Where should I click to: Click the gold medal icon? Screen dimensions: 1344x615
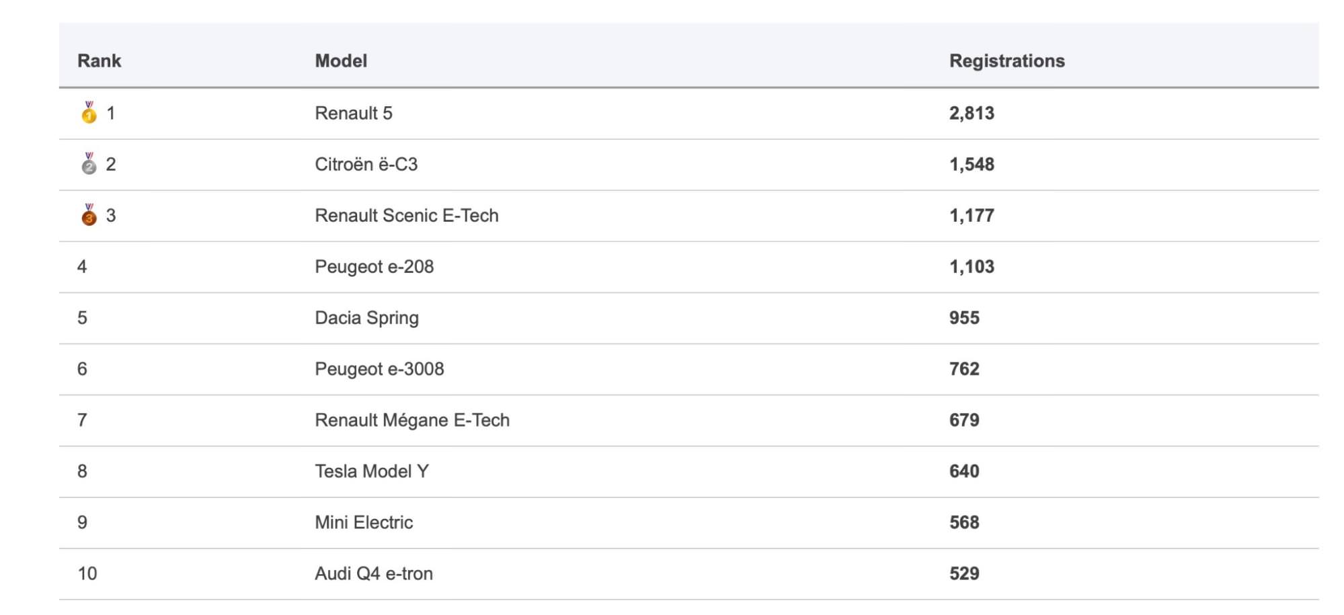click(x=89, y=113)
